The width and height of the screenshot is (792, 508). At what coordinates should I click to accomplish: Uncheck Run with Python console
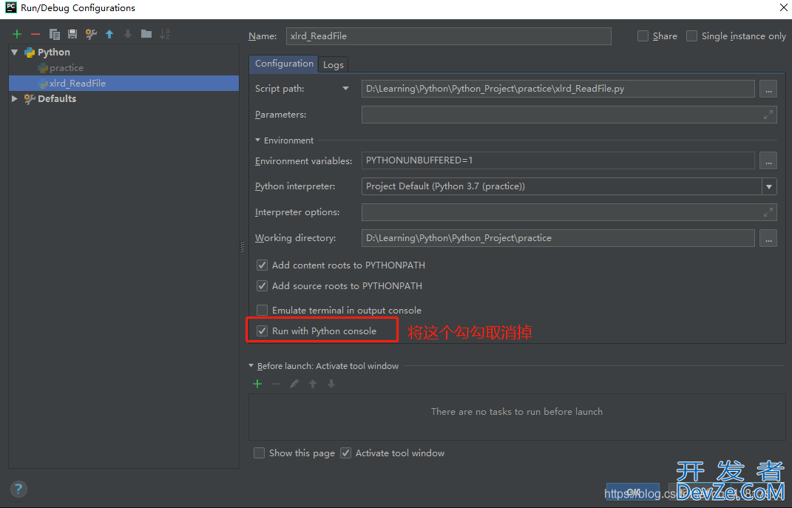262,331
